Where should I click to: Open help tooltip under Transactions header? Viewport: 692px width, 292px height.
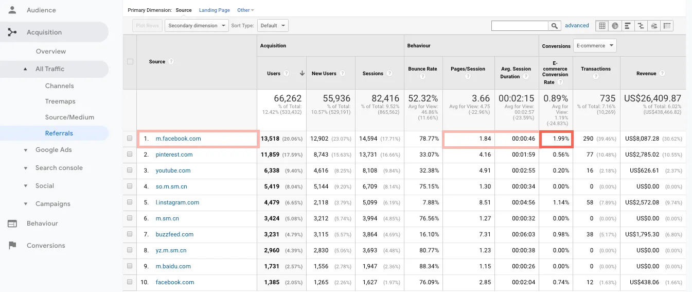coord(595,77)
